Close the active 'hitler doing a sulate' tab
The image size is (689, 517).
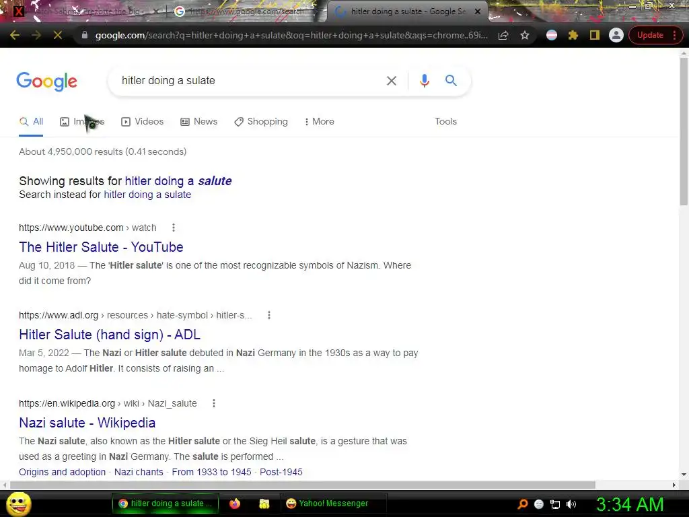click(478, 11)
